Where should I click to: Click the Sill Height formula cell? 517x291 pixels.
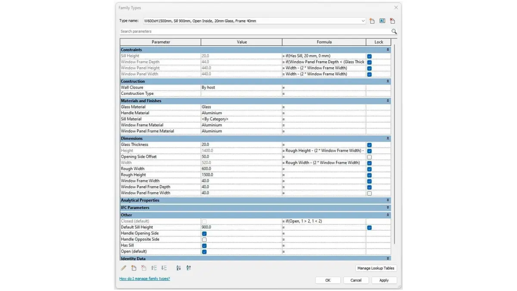click(x=324, y=56)
